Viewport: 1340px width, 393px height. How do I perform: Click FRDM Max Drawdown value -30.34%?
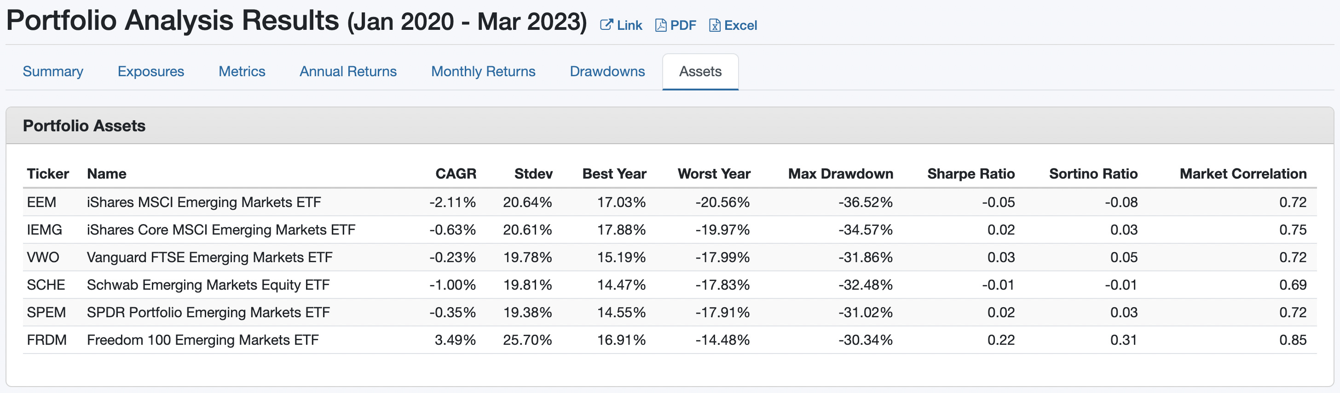coord(866,340)
